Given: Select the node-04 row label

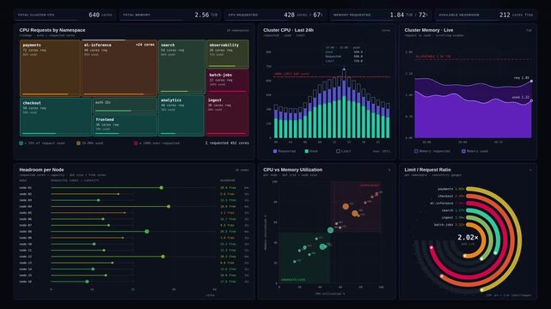Looking at the screenshot, I should pyautogui.click(x=26, y=207).
